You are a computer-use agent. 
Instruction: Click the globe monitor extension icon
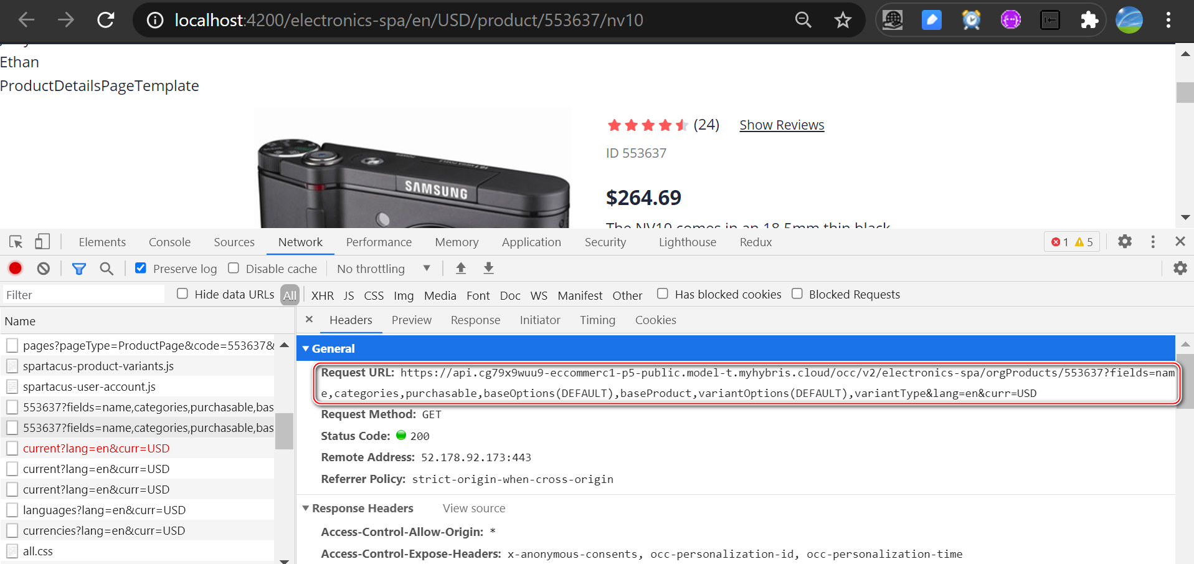pos(892,20)
